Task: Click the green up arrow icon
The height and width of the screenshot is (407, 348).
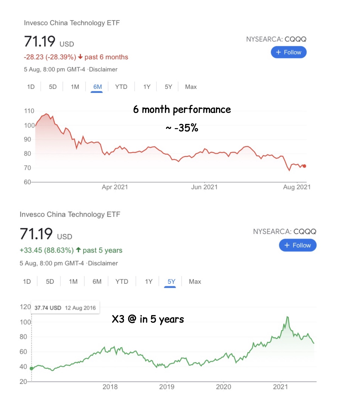Action: point(78,250)
